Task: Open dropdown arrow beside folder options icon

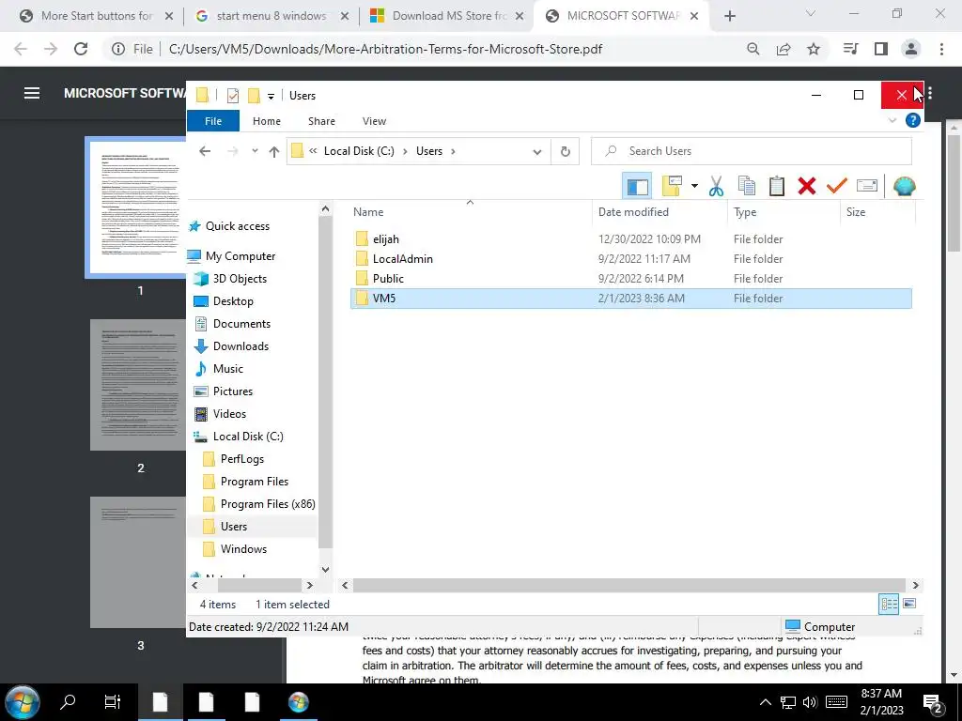Action: click(x=694, y=186)
